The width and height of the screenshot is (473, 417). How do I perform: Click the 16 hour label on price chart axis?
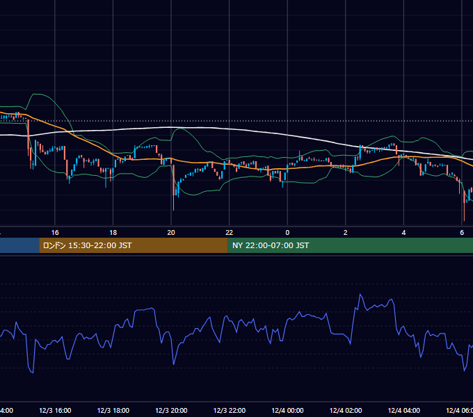click(x=55, y=233)
